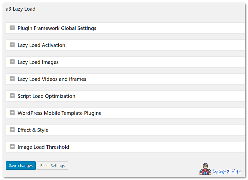Click the Reset Settings button
This screenshot has width=248, height=180.
point(52,166)
